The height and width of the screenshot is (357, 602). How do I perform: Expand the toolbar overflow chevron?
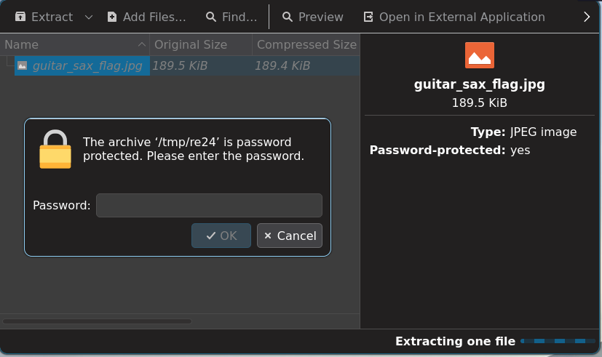click(x=586, y=17)
